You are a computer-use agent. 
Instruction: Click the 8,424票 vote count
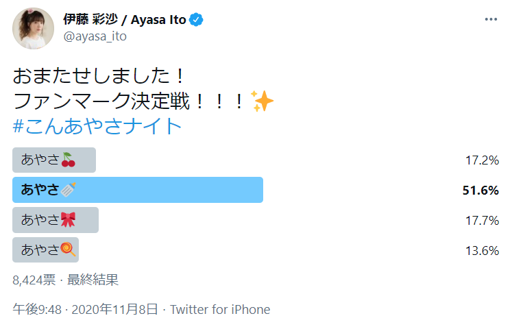[33, 279]
